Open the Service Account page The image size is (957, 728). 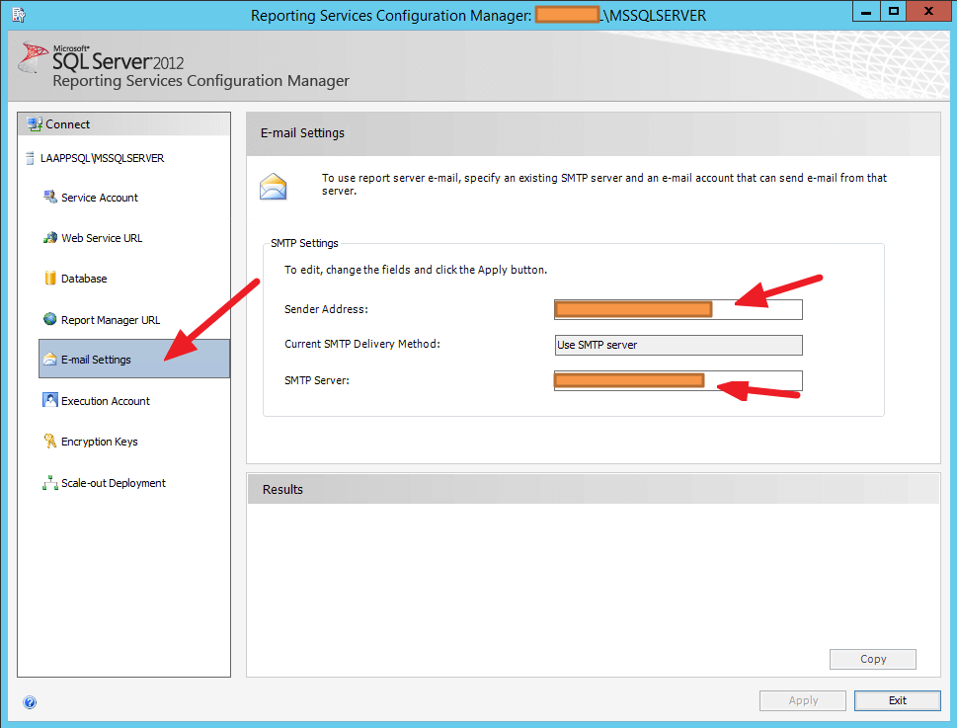pos(100,198)
